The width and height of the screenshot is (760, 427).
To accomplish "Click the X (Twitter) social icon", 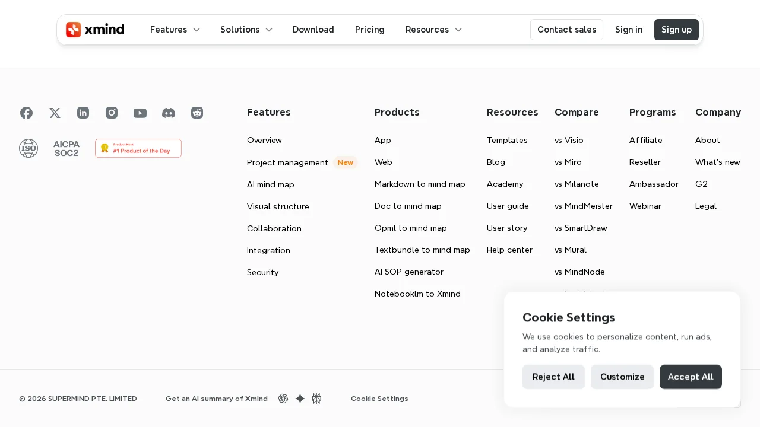I will 55,113.
